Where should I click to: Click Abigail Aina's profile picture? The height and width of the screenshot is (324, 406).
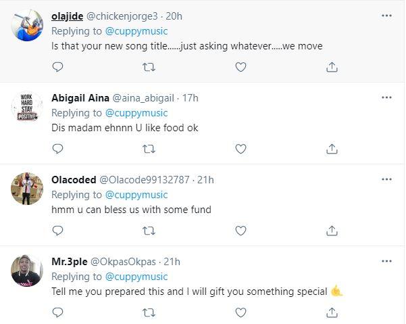27,108
